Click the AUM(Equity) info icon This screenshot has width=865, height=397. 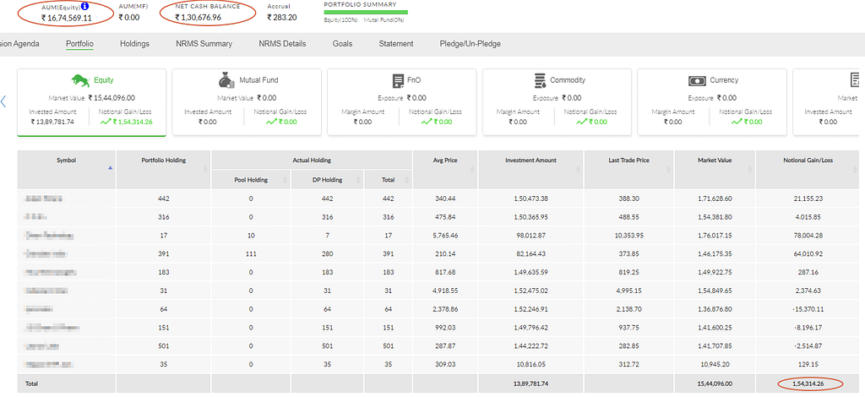pos(84,7)
